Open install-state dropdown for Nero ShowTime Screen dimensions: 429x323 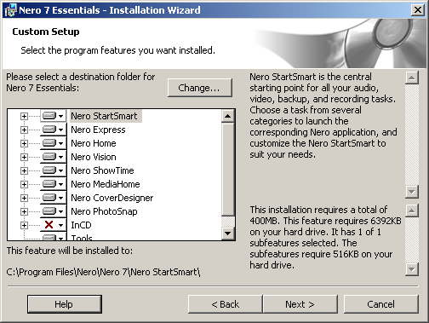tap(53, 170)
